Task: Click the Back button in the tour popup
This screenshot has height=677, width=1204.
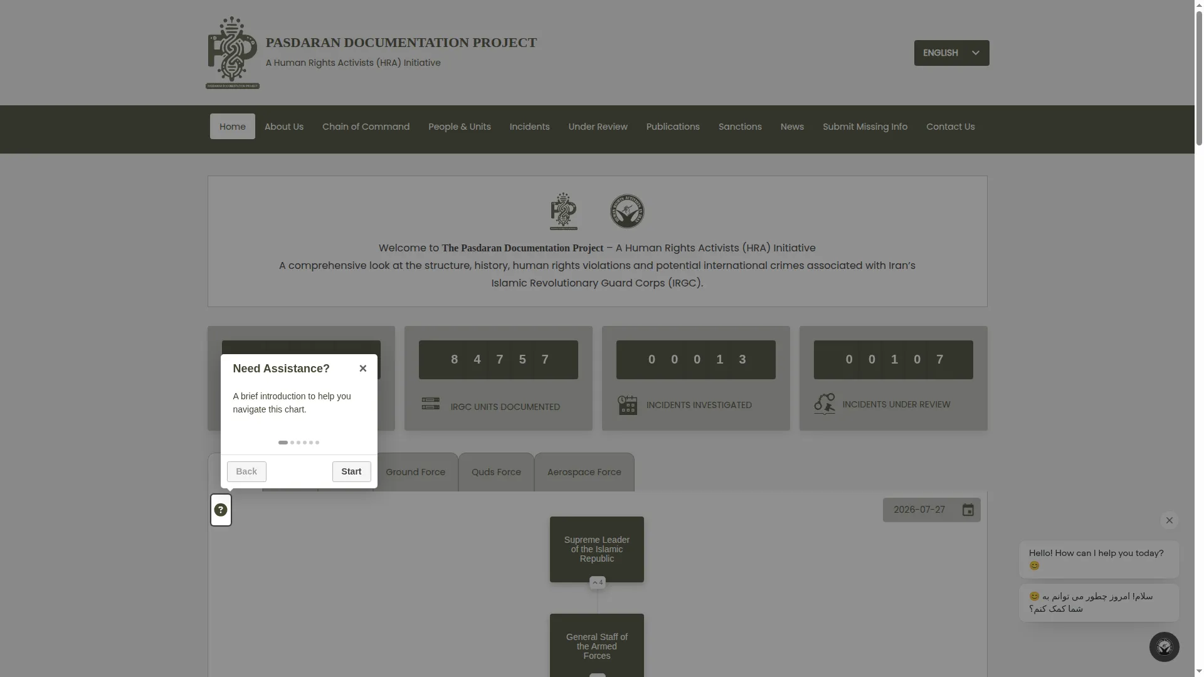Action: [246, 471]
